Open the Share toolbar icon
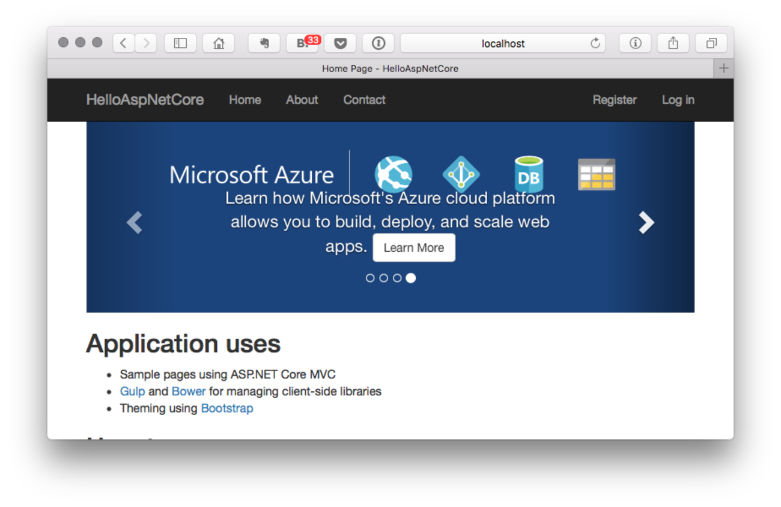Viewport: 781px width, 507px height. tap(673, 43)
